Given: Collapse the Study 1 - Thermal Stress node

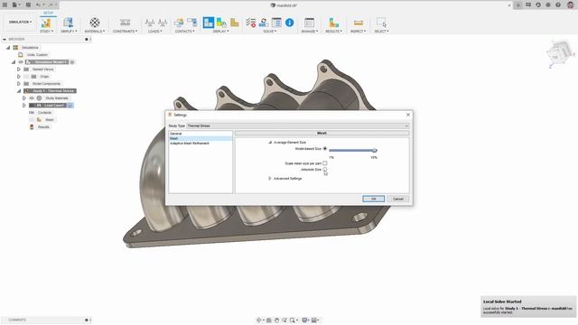Looking at the screenshot, I should click(x=18, y=90).
